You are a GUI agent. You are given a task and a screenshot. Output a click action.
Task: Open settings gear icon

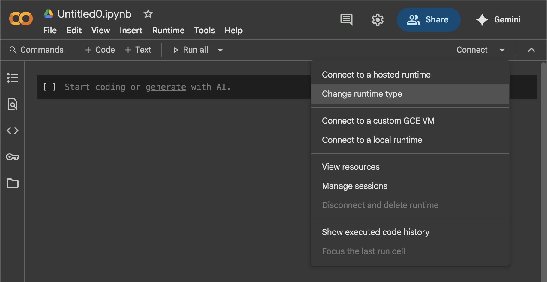click(x=378, y=20)
